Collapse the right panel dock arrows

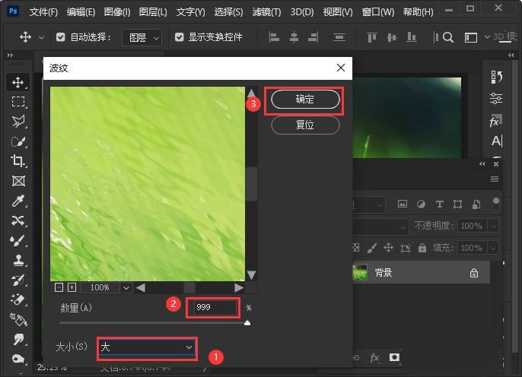(511, 55)
